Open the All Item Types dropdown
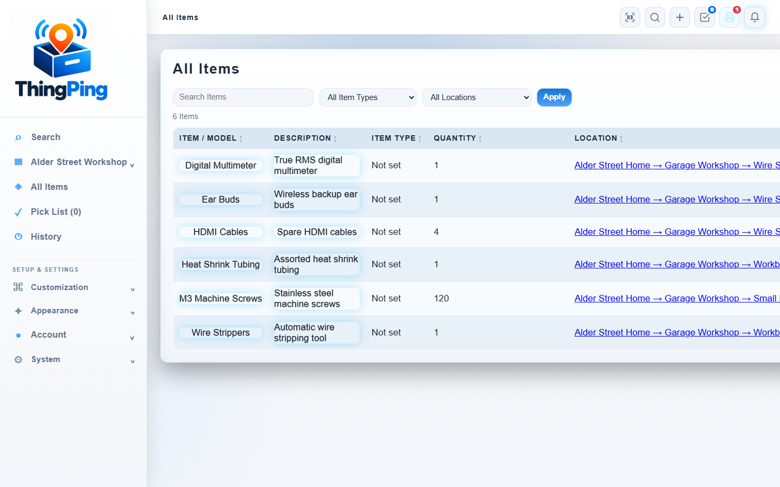Image resolution: width=780 pixels, height=487 pixels. (x=368, y=97)
